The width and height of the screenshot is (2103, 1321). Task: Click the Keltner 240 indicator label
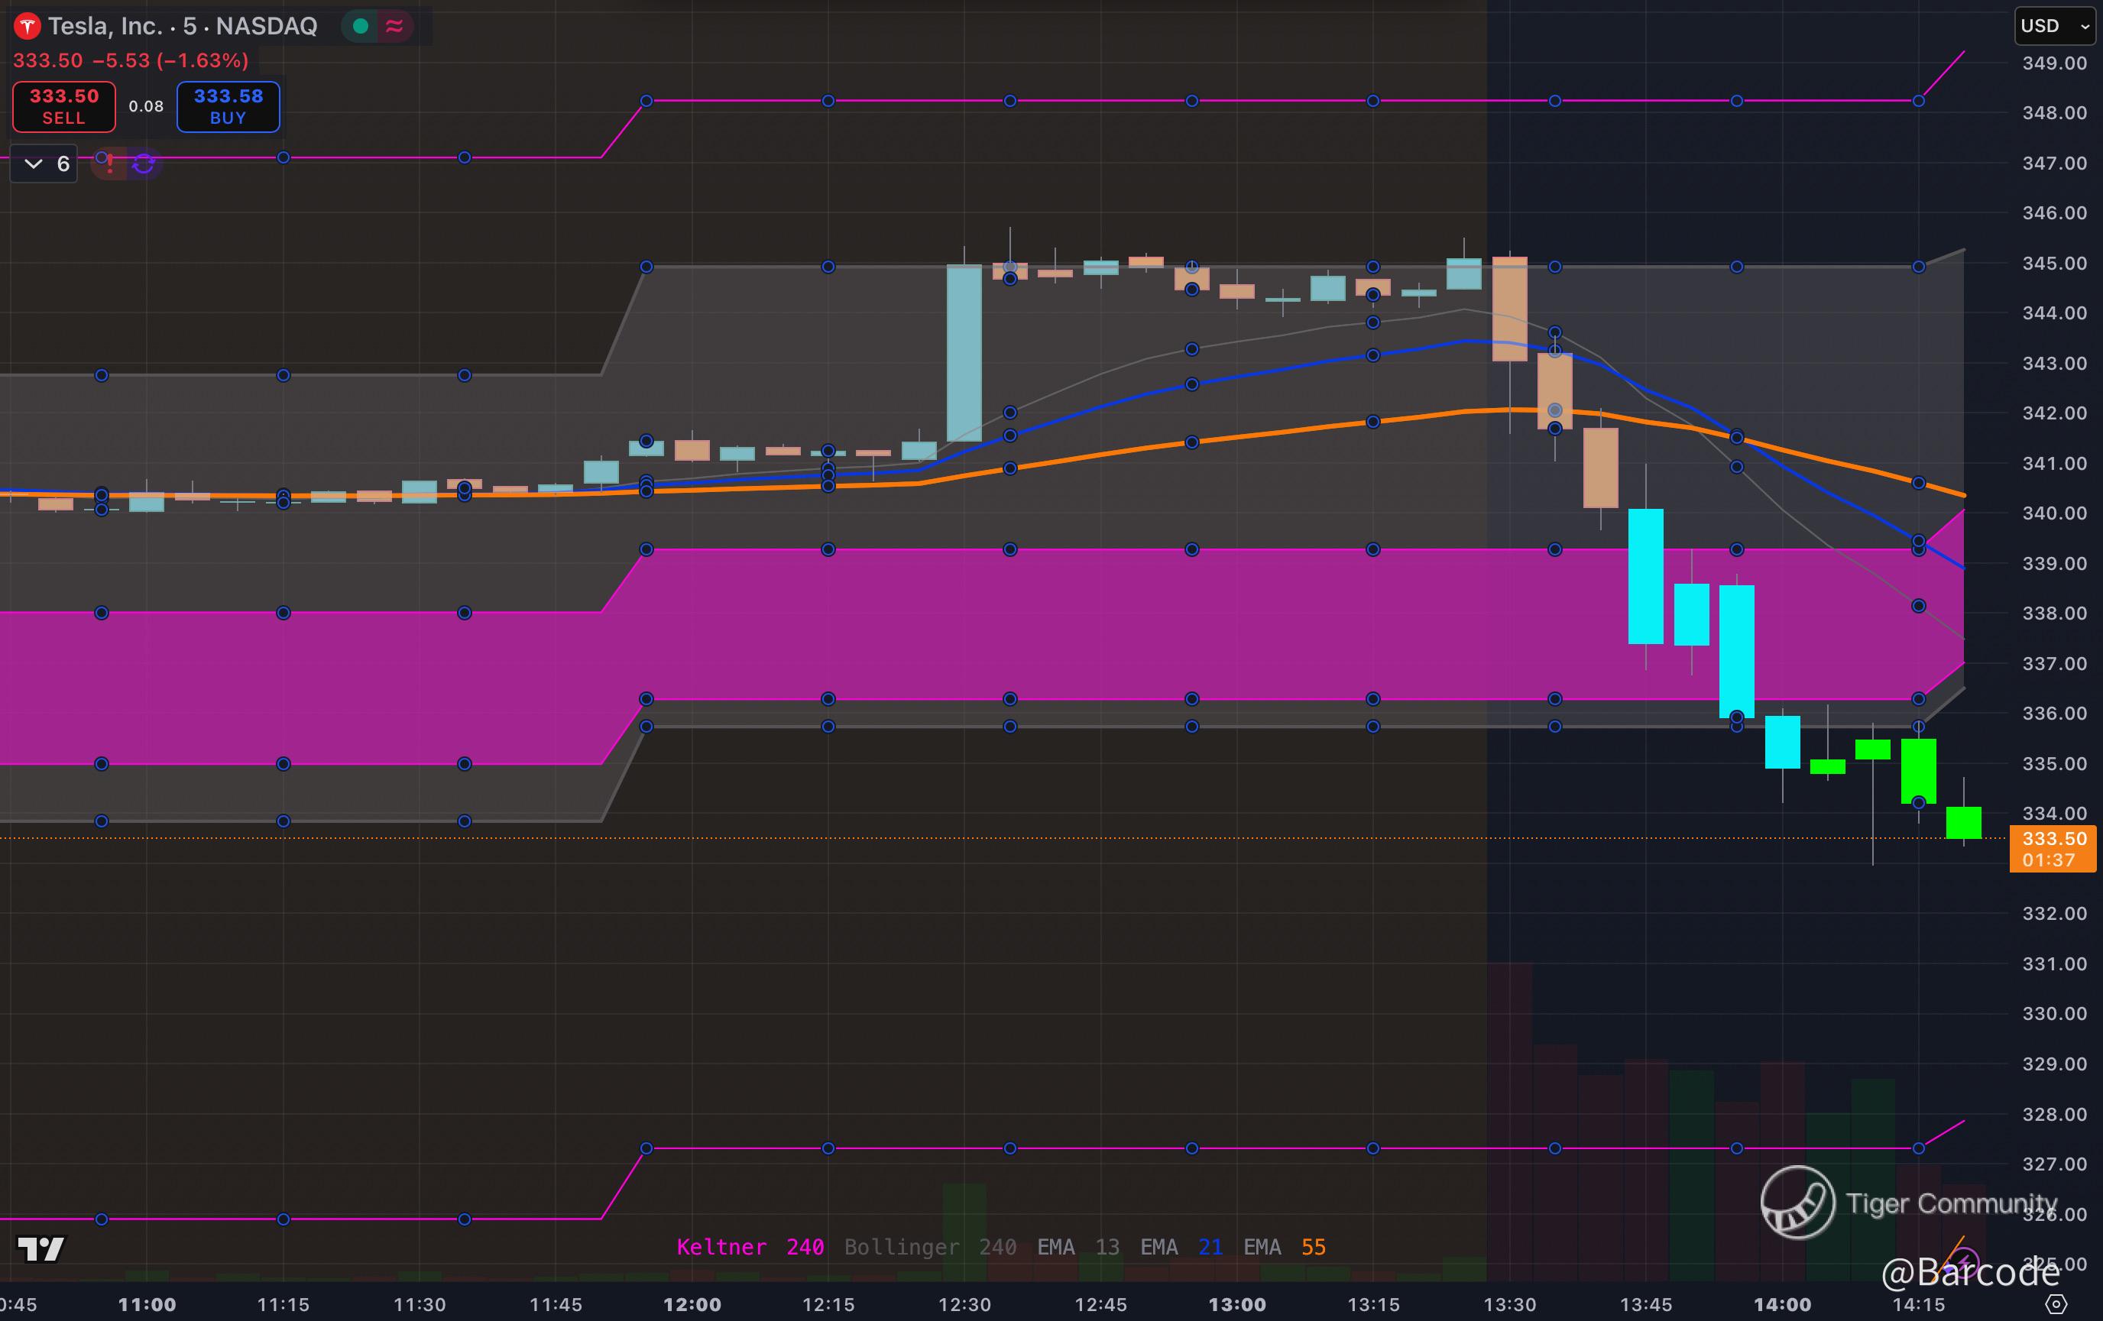(x=750, y=1247)
